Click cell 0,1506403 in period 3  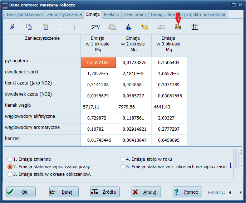tap(169, 62)
